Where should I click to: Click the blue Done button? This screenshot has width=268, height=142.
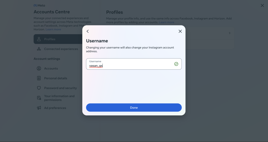point(134,108)
